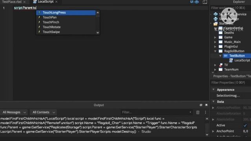
Task: Click the SelectionImag... property row
Action: [231, 96]
